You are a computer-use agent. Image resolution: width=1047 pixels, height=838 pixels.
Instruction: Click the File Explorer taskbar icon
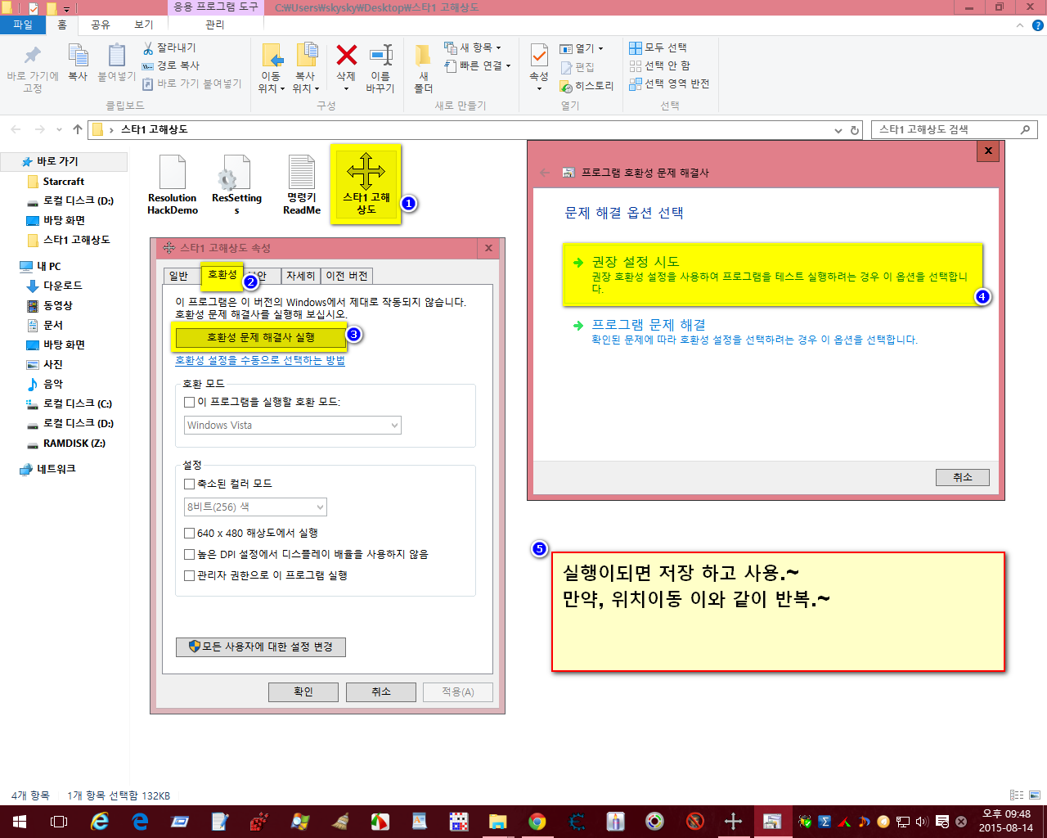[x=497, y=822]
